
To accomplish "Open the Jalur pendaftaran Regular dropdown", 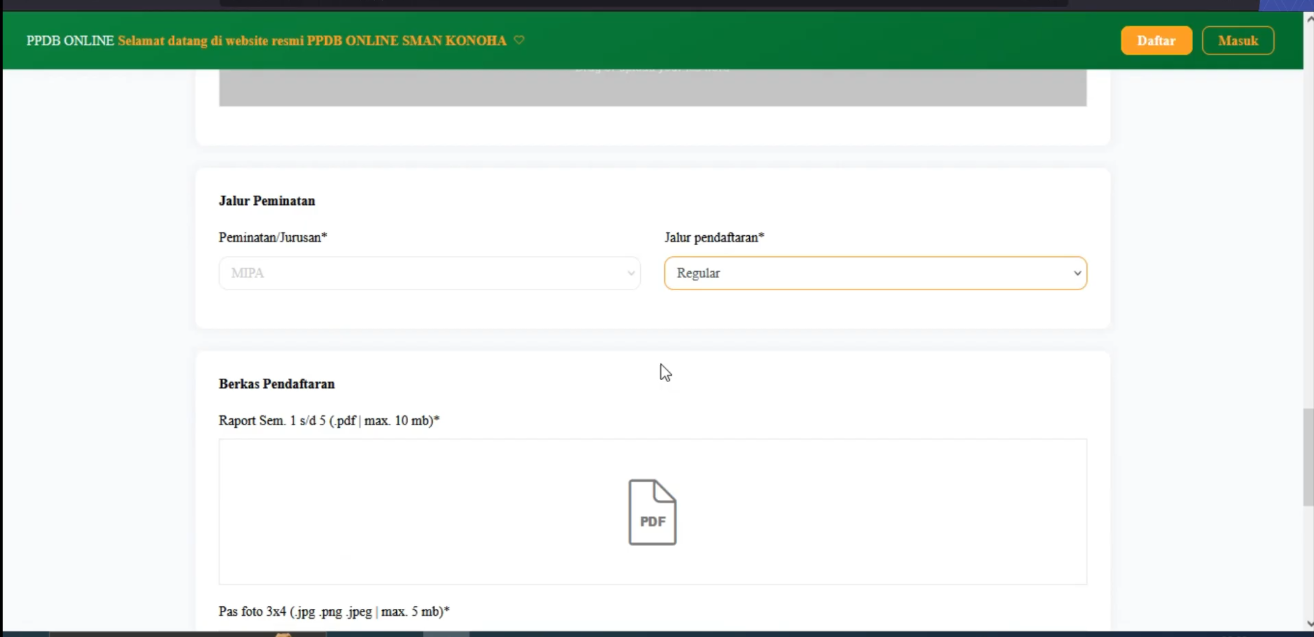I will [875, 273].
